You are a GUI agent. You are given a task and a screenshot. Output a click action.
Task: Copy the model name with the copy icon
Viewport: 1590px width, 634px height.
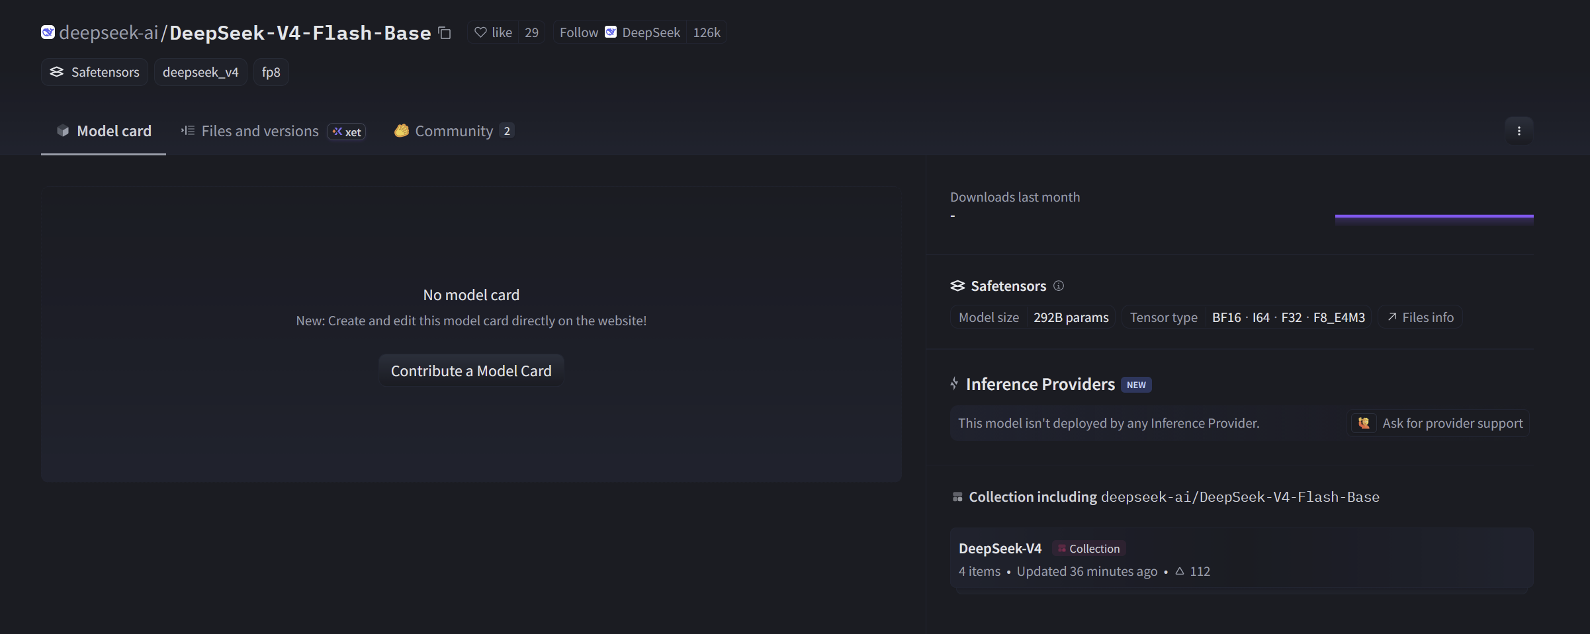click(445, 33)
